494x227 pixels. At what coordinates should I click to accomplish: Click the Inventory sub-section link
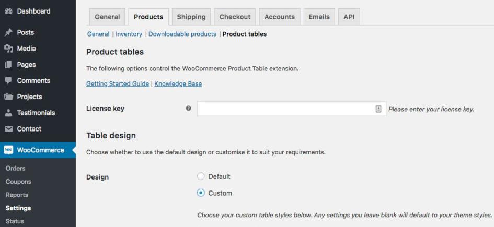point(129,34)
